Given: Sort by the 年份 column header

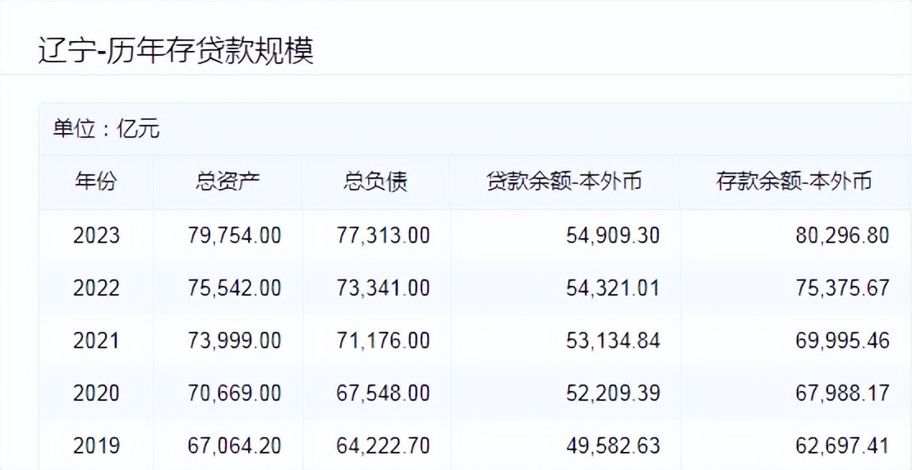Looking at the screenshot, I should (96, 182).
